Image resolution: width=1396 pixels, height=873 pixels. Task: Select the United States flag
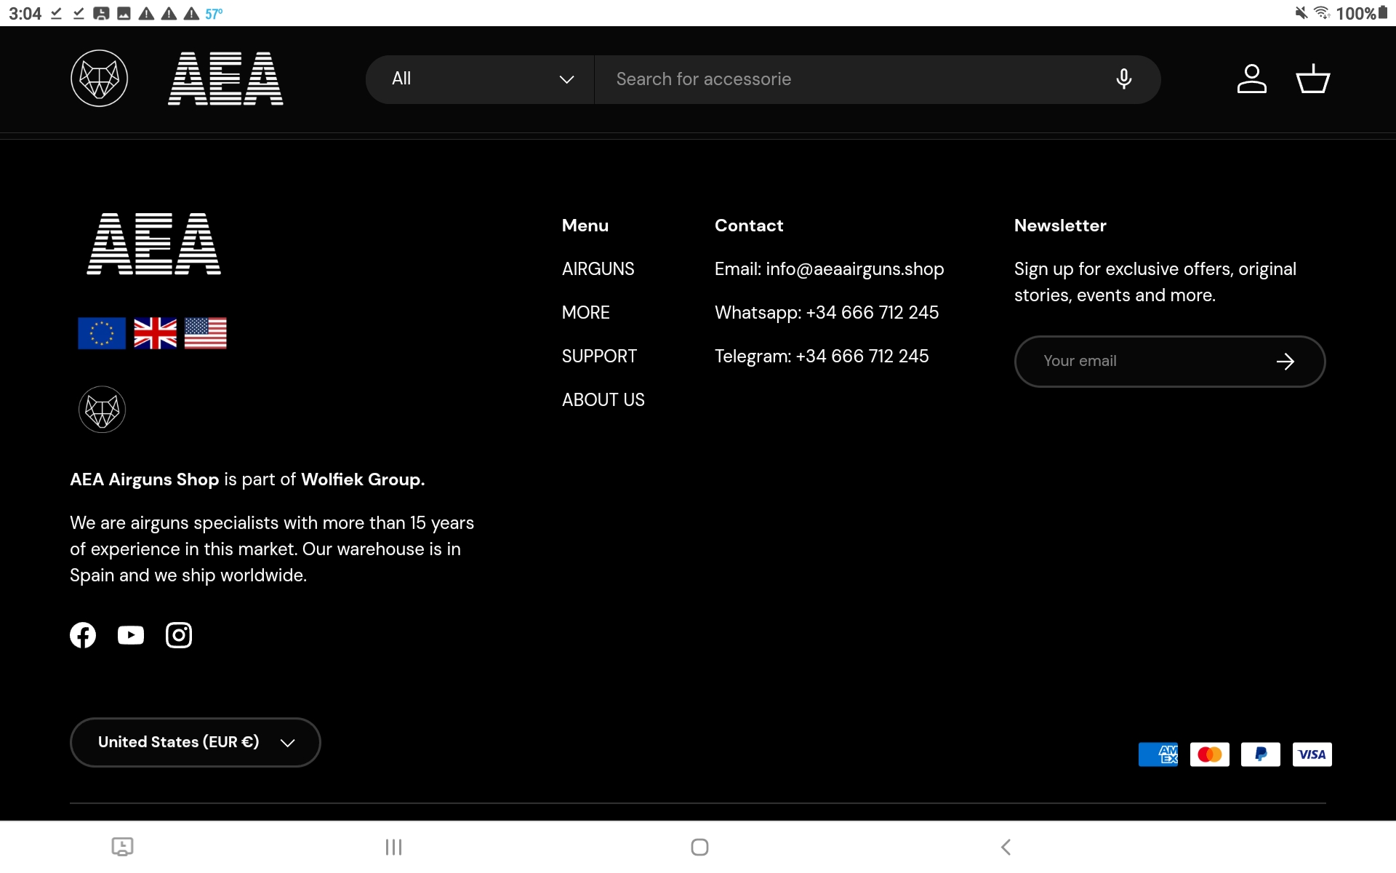pyautogui.click(x=206, y=333)
